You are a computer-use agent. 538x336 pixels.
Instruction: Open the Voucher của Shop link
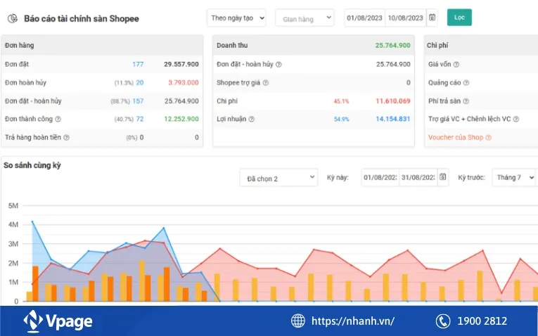coord(456,138)
